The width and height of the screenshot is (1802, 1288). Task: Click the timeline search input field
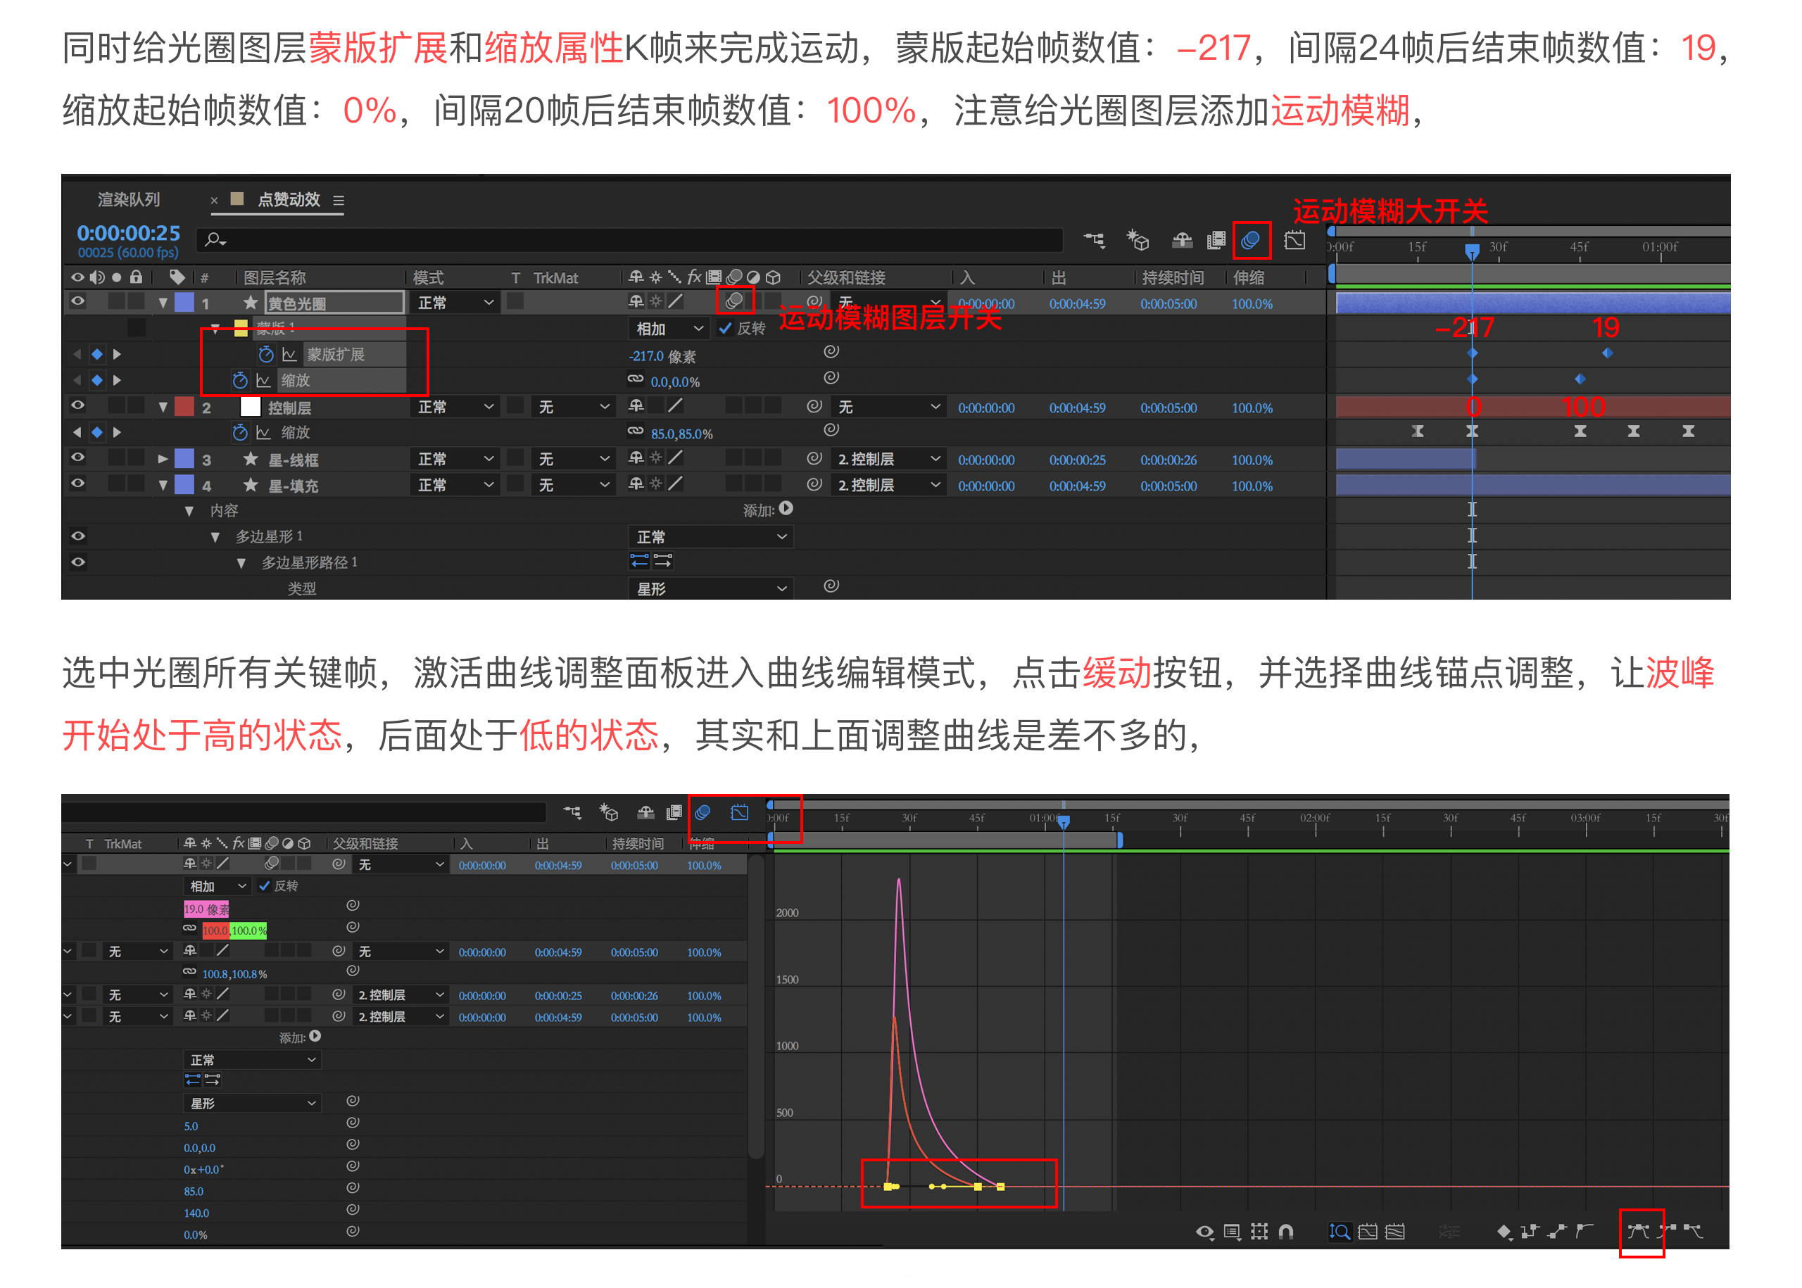[x=634, y=239]
